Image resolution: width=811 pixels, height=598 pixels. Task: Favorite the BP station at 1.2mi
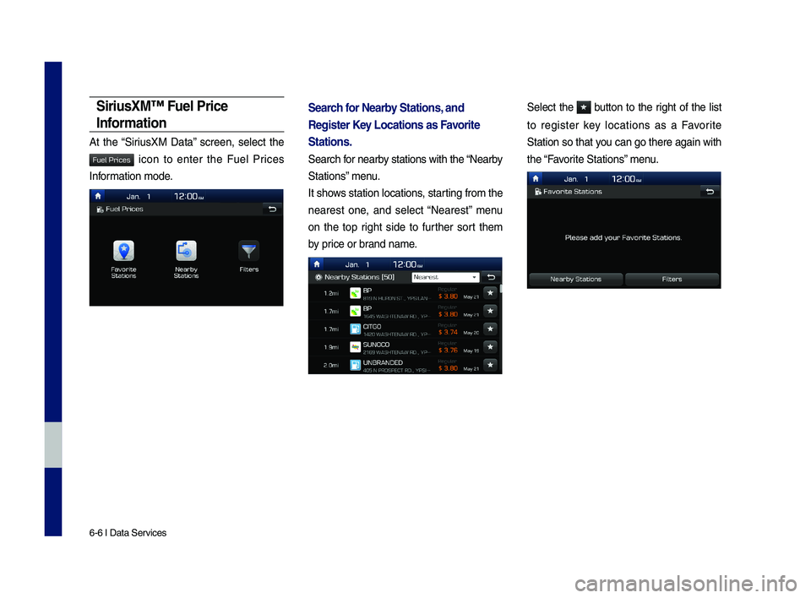pyautogui.click(x=489, y=293)
